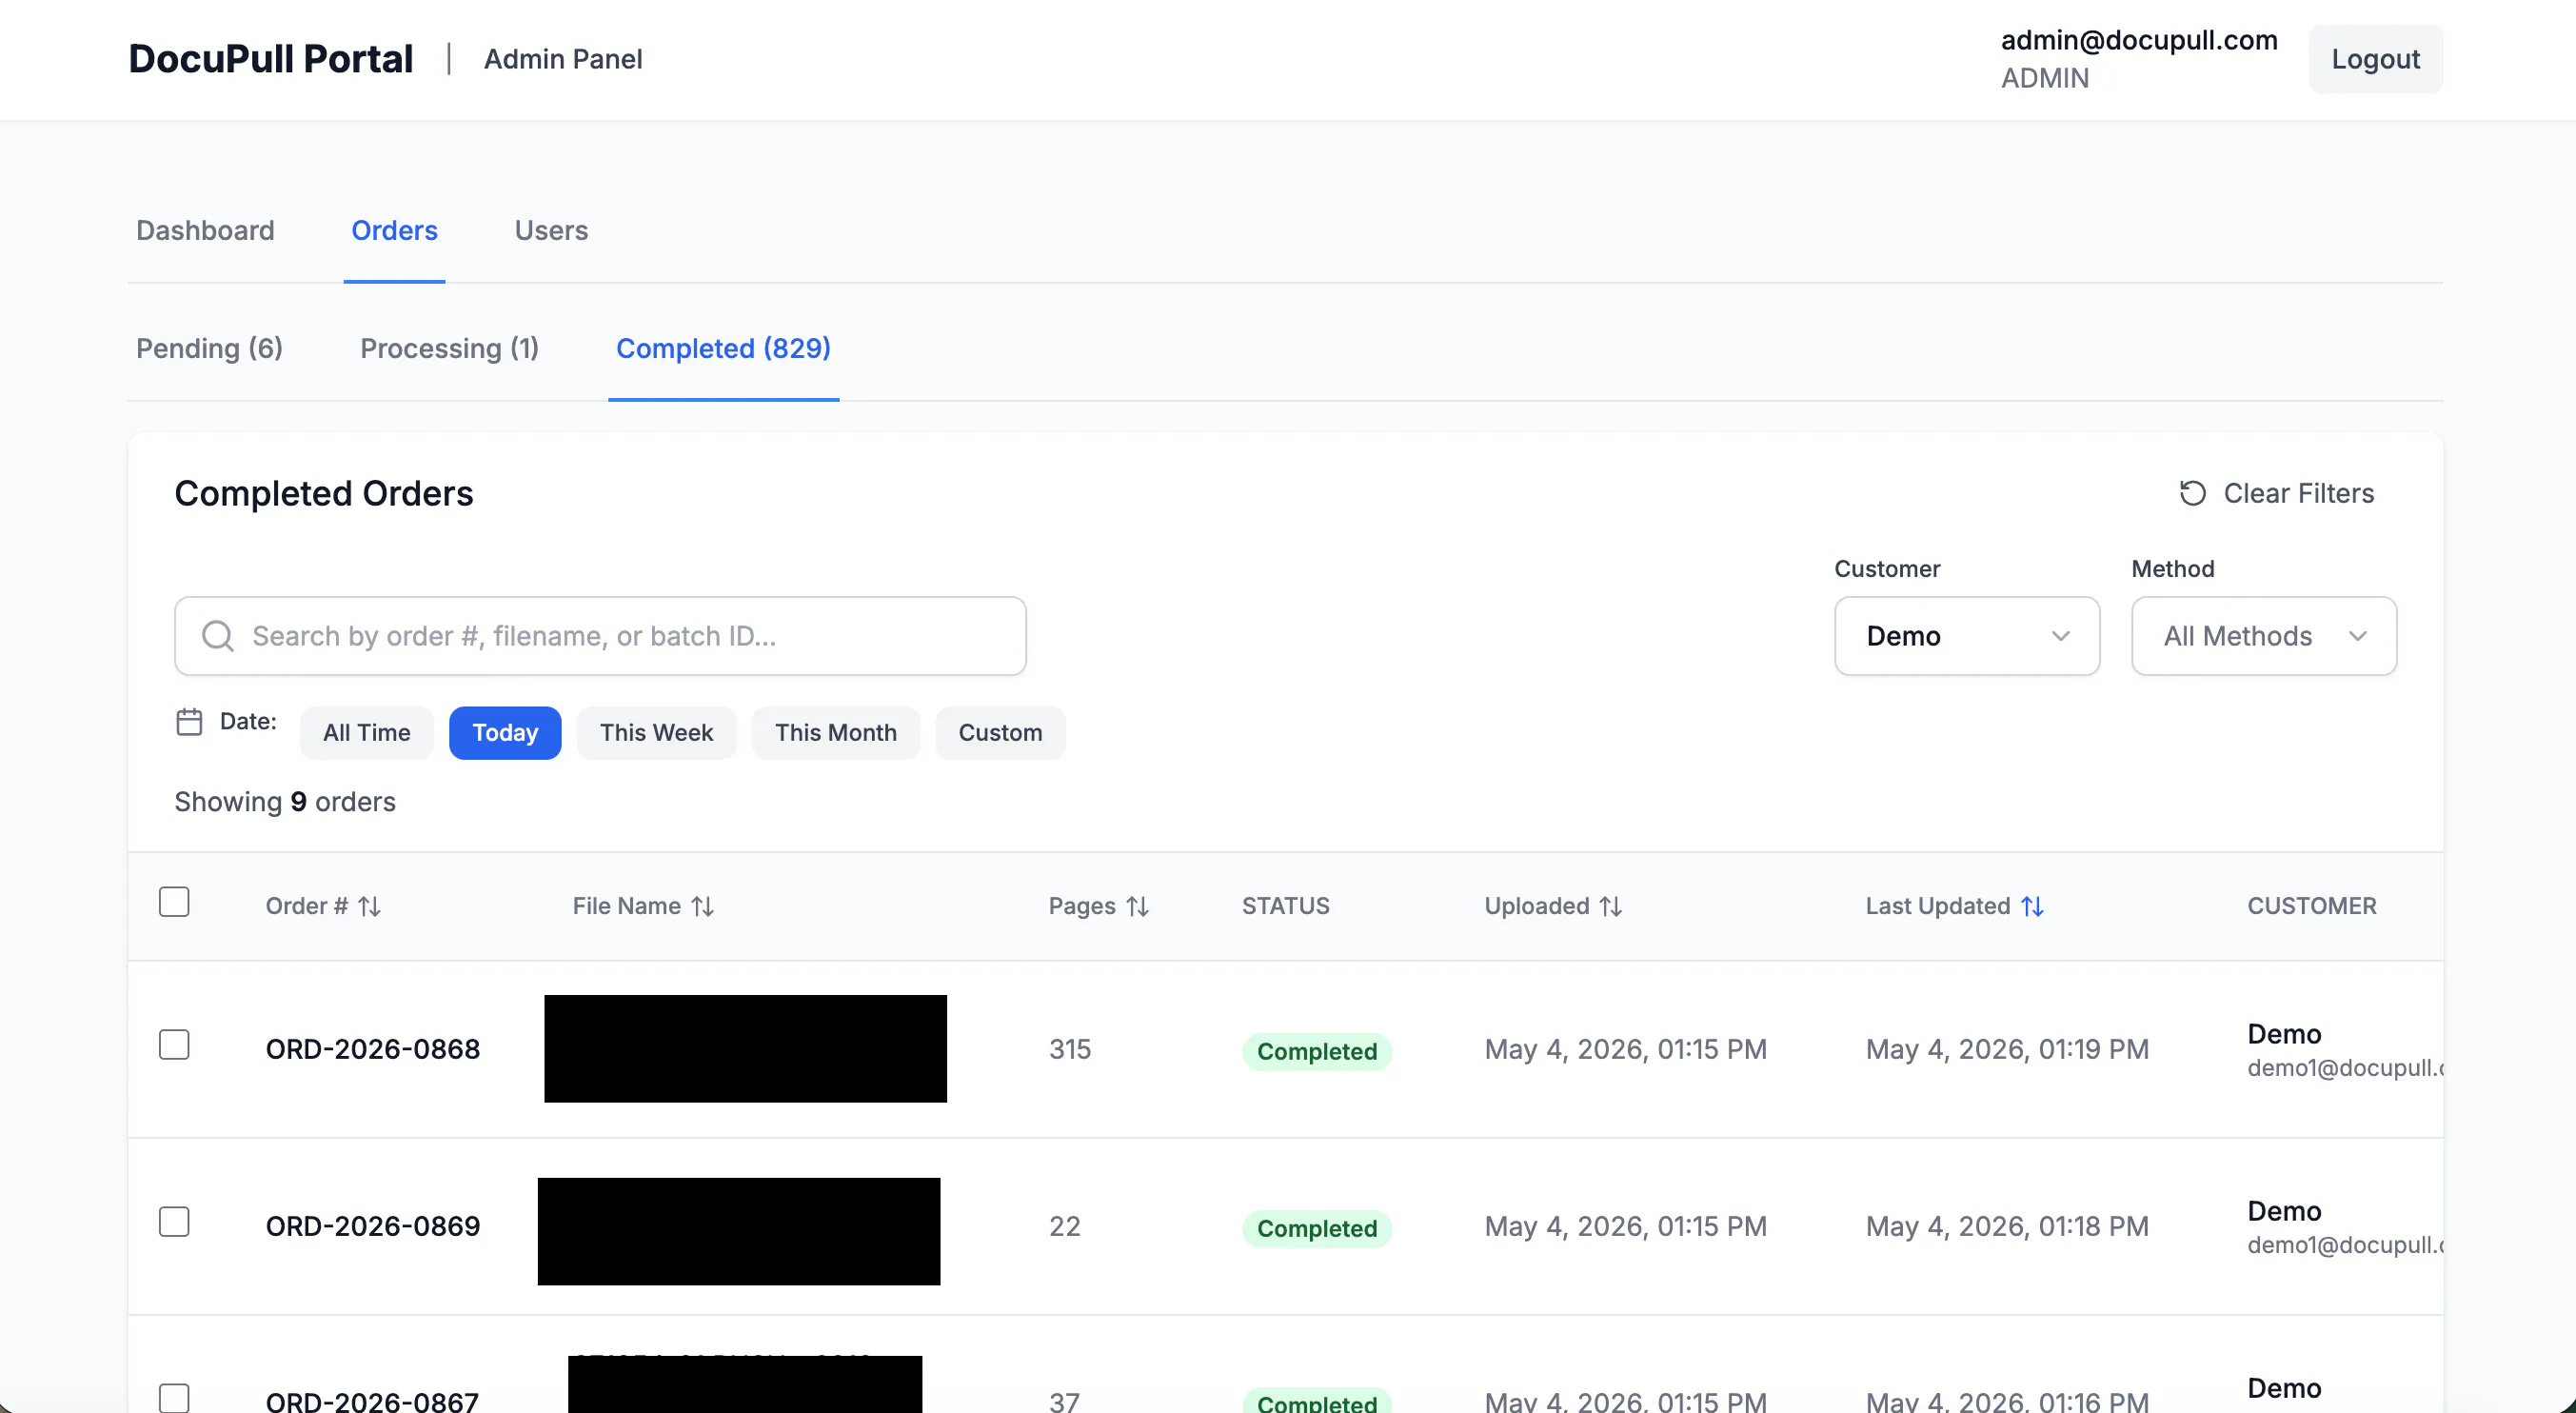Click admin@docupull.com account text
Image resolution: width=2576 pixels, height=1413 pixels.
pyautogui.click(x=2138, y=40)
